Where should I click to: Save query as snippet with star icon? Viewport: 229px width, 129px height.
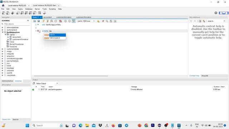98,21
